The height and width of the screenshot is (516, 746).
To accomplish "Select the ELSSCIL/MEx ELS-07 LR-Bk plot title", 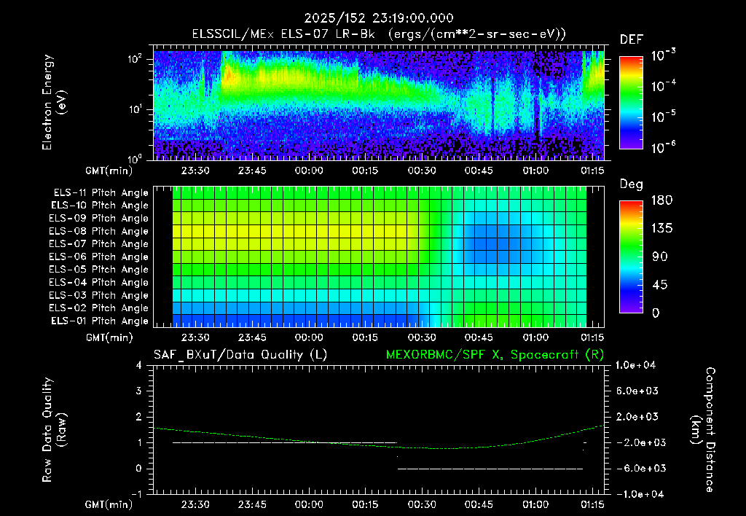I will [x=379, y=34].
